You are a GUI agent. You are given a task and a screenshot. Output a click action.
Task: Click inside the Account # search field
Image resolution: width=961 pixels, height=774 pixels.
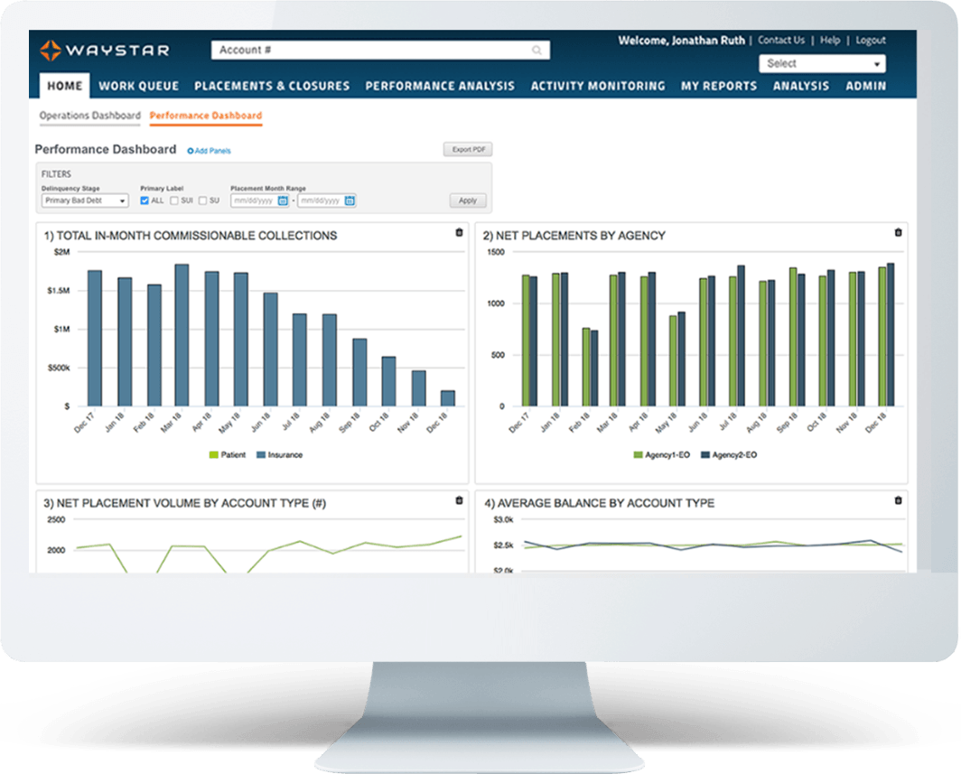[x=361, y=50]
